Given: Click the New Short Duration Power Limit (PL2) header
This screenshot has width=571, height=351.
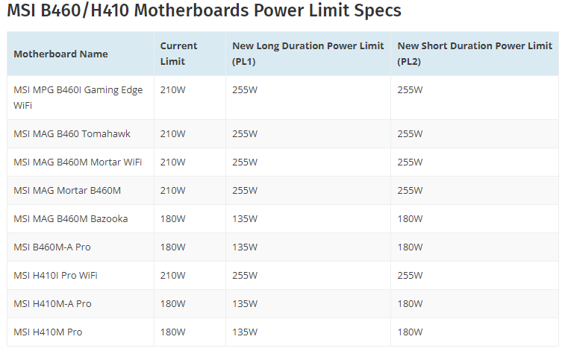Looking at the screenshot, I should pos(475,54).
